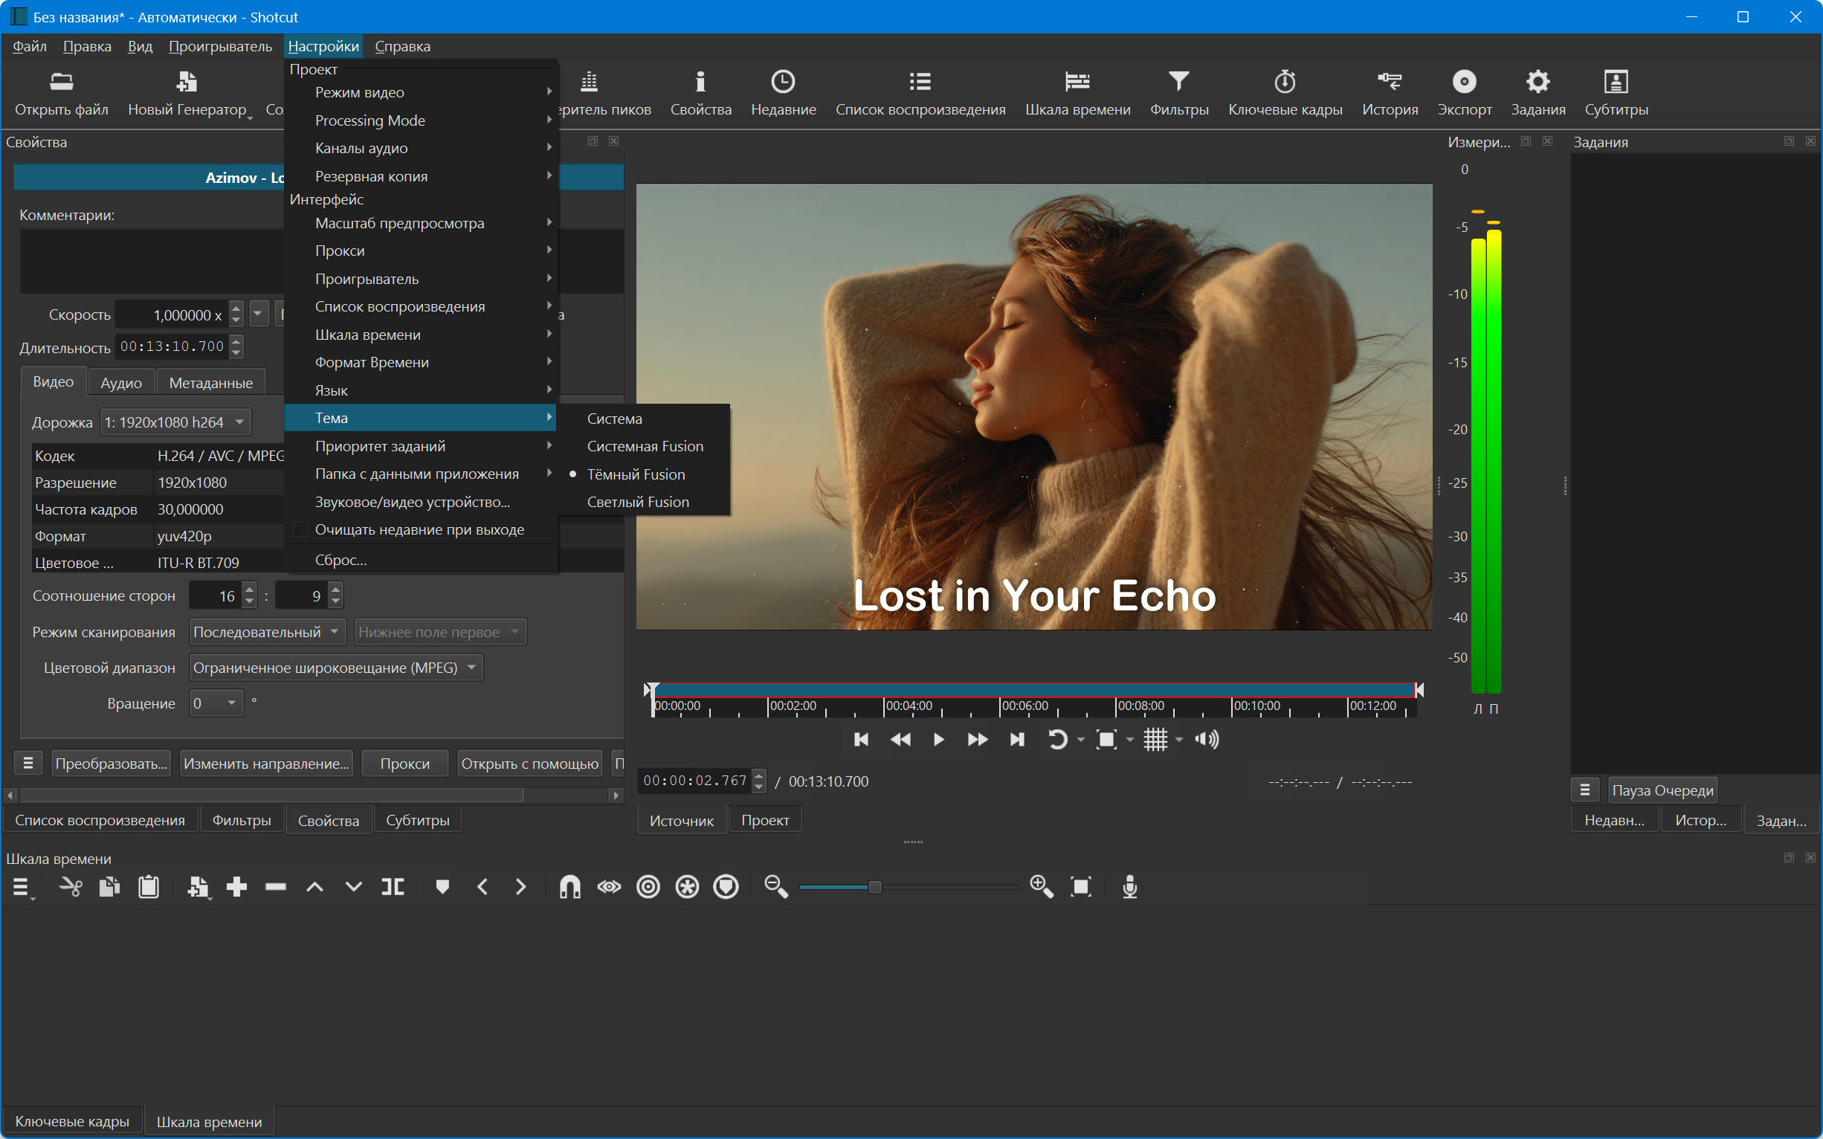Click the ripple all tracks icon

pyautogui.click(x=687, y=887)
